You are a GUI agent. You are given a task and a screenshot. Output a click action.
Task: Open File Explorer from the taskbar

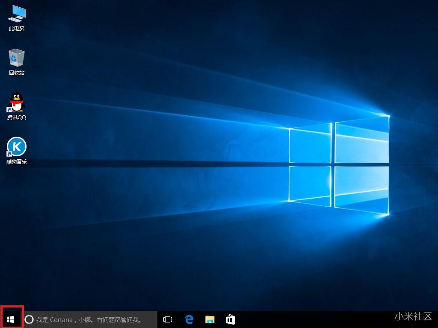click(x=210, y=319)
